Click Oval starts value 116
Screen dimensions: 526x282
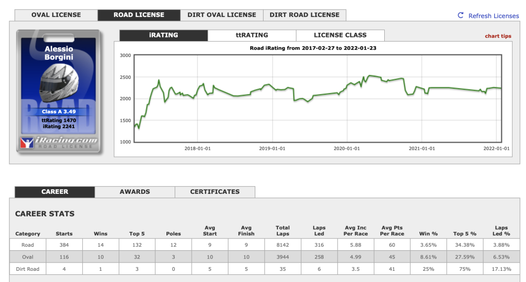click(x=64, y=257)
